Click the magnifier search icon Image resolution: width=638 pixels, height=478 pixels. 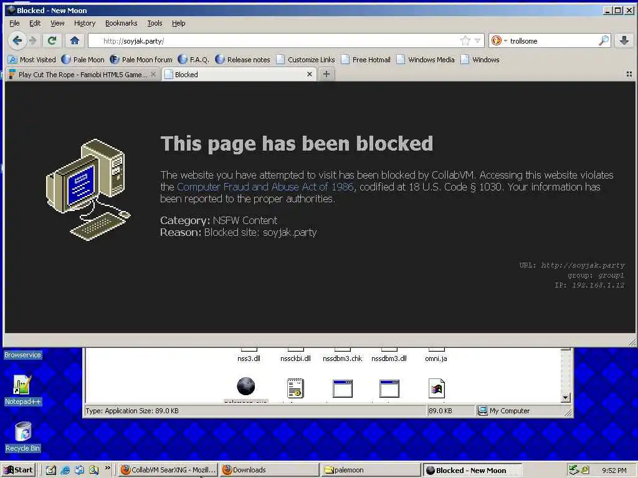(604, 40)
